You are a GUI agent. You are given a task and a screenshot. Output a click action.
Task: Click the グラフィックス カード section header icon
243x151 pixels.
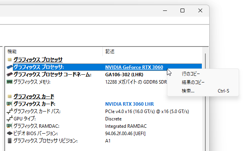coord(10,96)
